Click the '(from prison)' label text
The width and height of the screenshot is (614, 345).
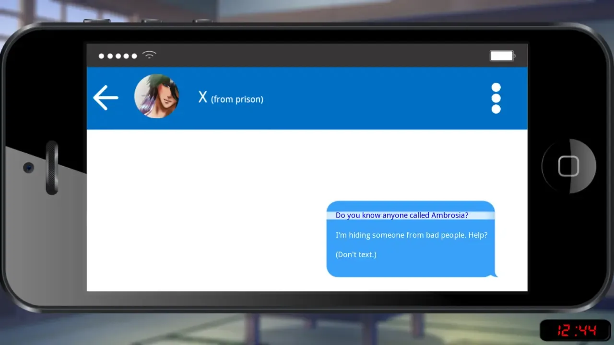tap(237, 99)
